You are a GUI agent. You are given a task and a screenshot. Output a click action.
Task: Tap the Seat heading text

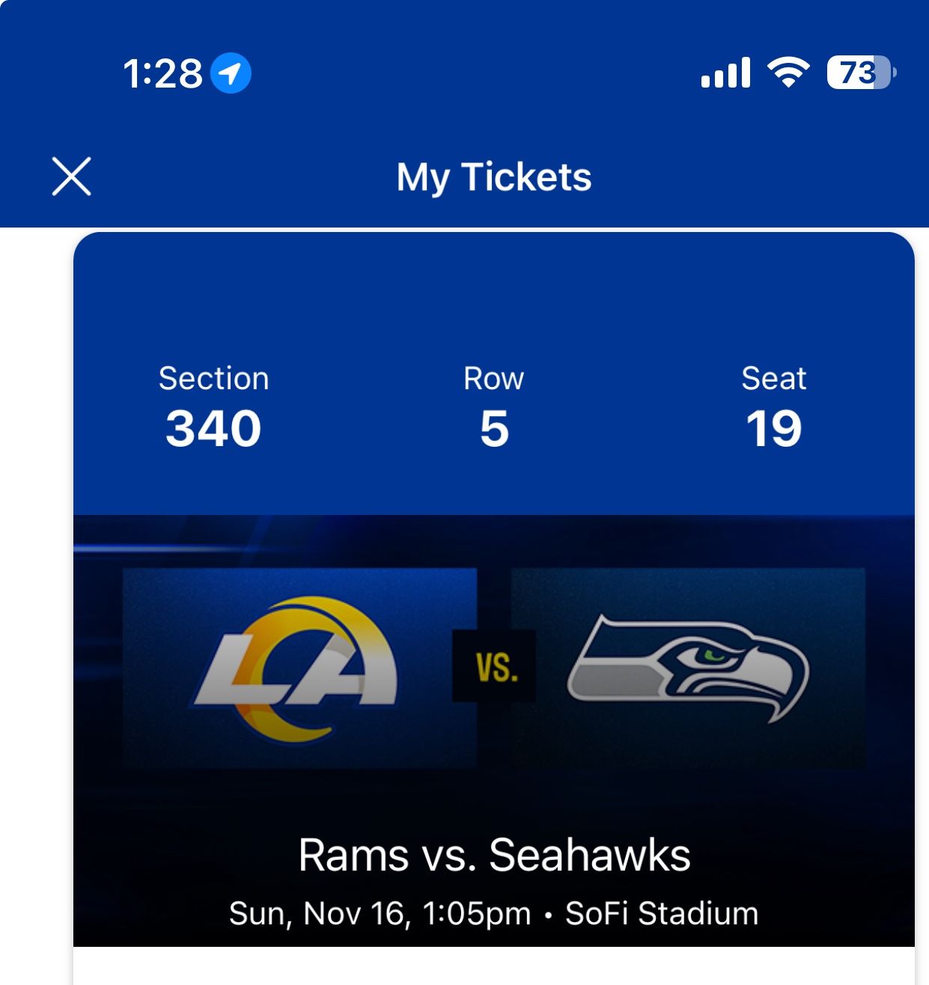(773, 379)
